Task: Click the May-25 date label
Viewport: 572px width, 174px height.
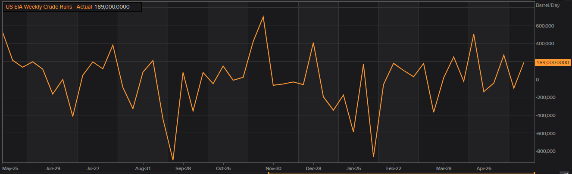Action: [9, 168]
